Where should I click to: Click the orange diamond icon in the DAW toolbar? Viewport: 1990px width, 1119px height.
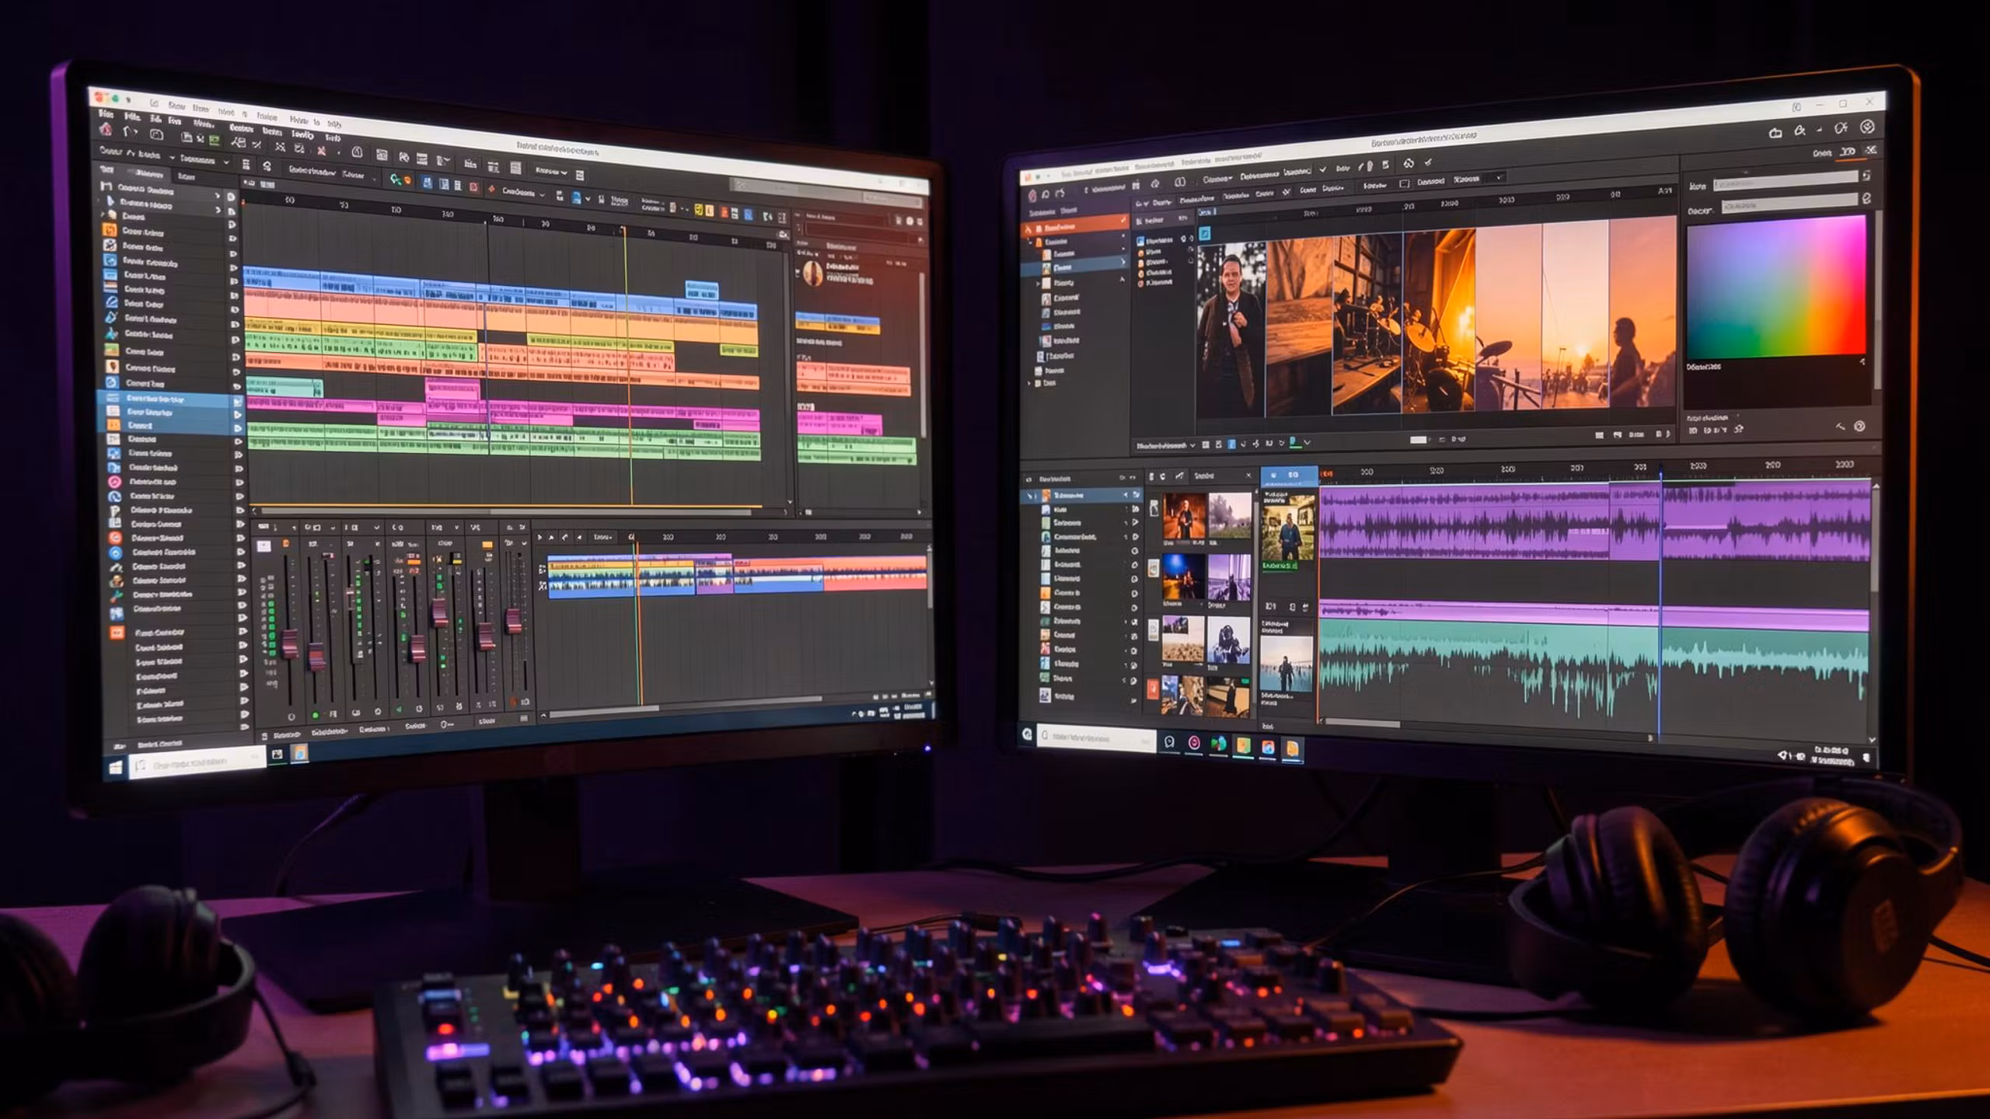tap(491, 189)
